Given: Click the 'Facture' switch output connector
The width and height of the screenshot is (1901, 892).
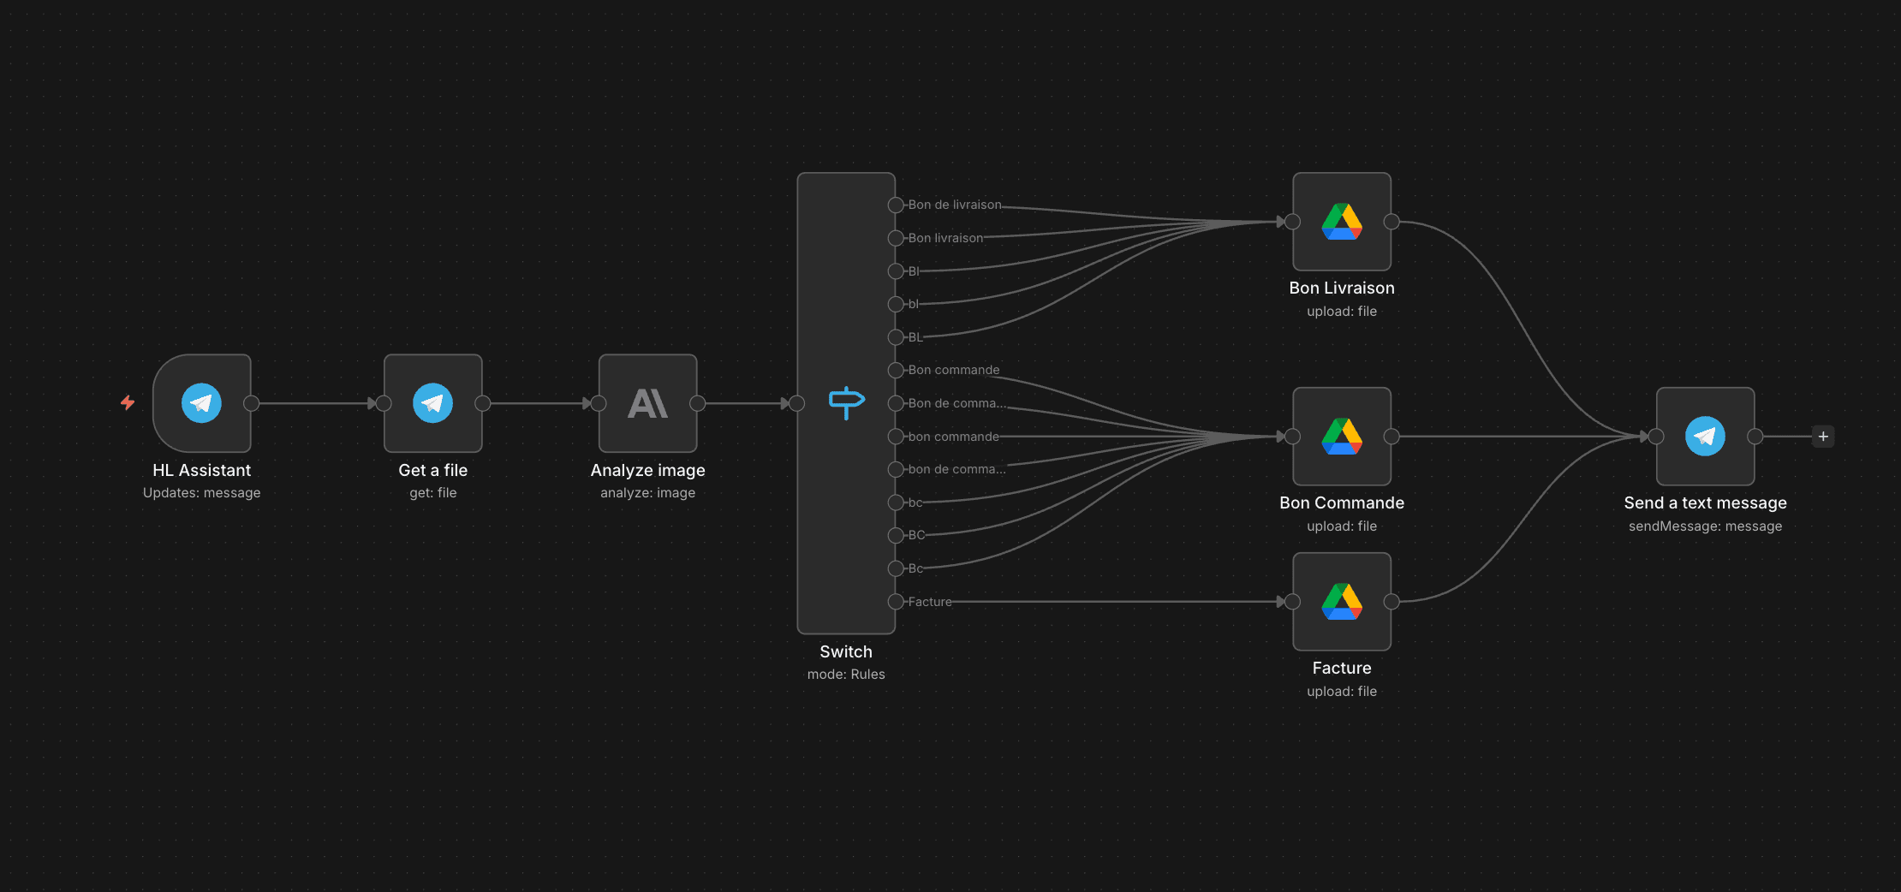Looking at the screenshot, I should pos(896,602).
